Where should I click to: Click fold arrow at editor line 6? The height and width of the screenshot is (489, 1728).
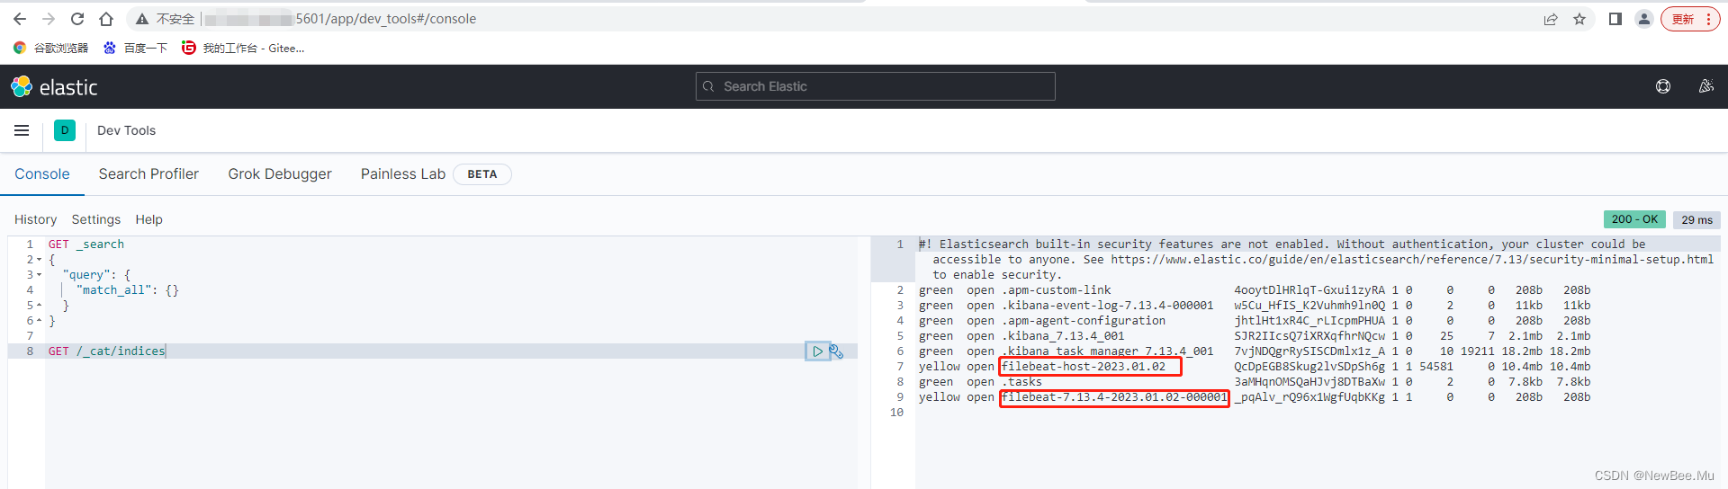coord(40,321)
